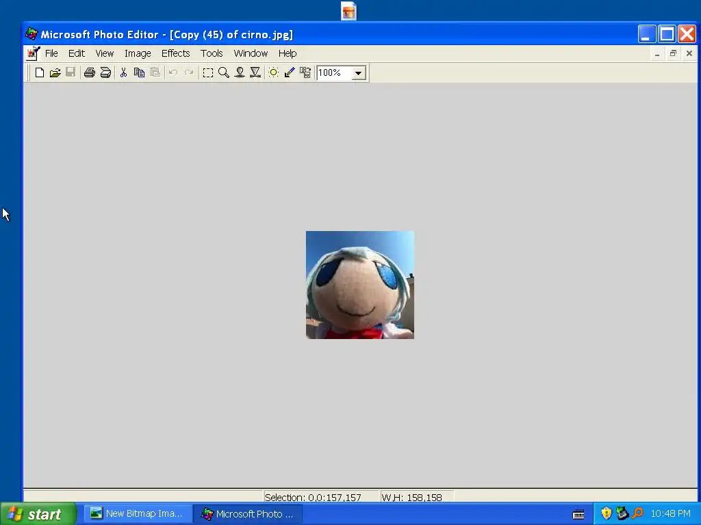Close the inner cirno.jpg document

[689, 54]
